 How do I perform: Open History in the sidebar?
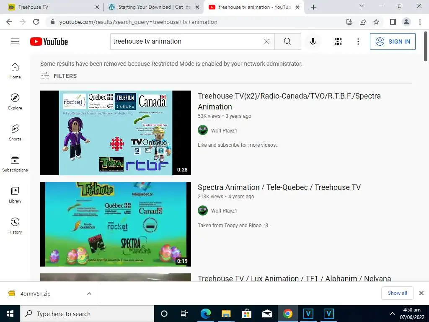pyautogui.click(x=15, y=225)
